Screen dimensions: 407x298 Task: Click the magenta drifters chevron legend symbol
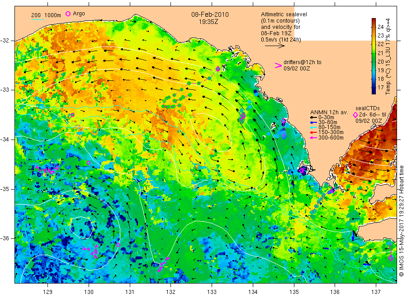[x=278, y=65]
